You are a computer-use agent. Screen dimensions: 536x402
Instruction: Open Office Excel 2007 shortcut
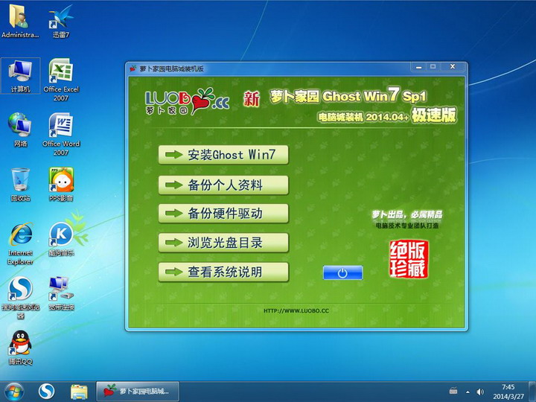click(x=61, y=80)
